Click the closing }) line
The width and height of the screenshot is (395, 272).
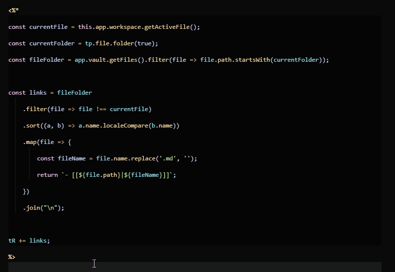click(x=26, y=191)
